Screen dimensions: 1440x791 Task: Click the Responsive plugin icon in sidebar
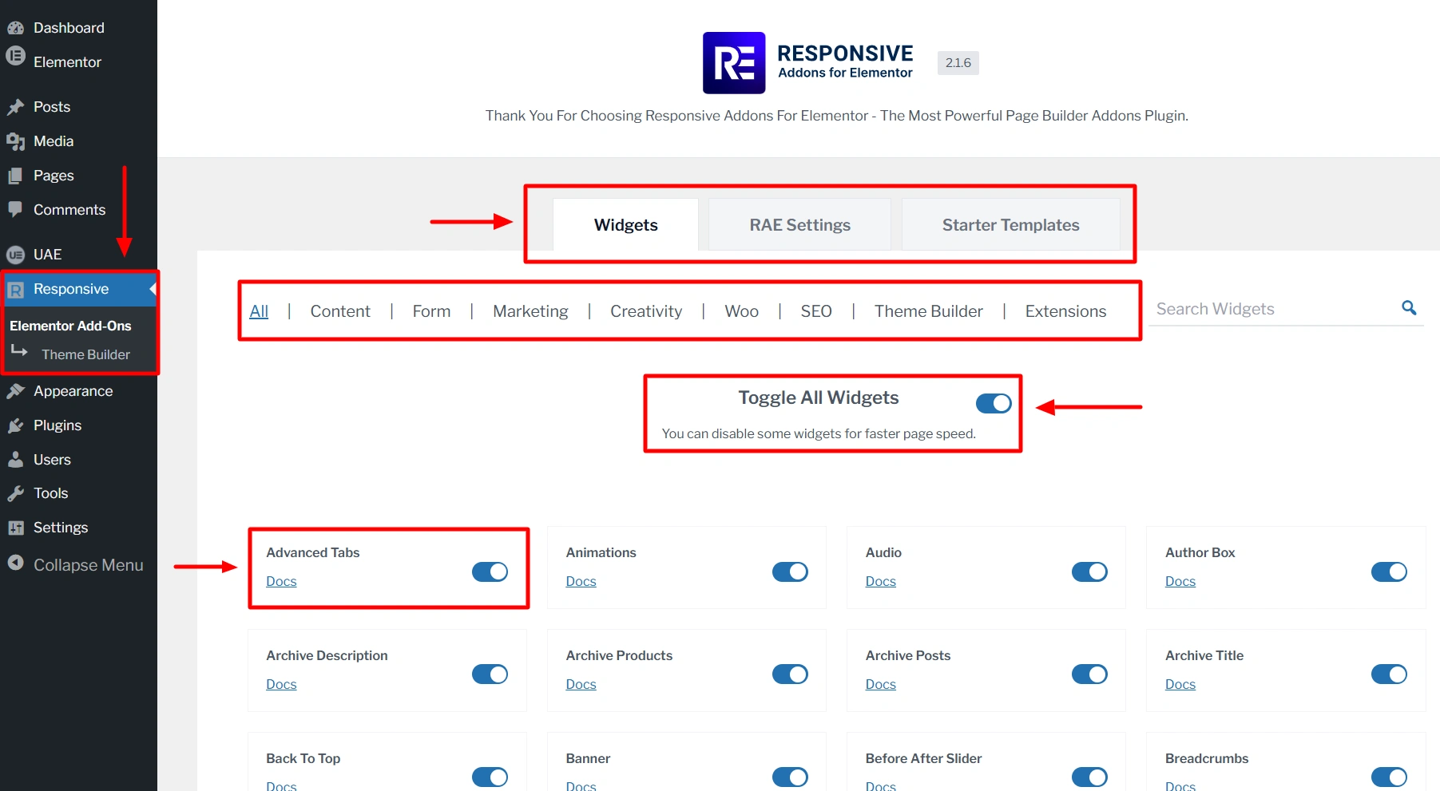click(15, 290)
